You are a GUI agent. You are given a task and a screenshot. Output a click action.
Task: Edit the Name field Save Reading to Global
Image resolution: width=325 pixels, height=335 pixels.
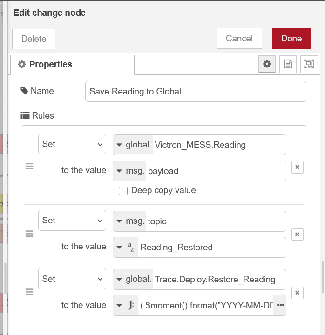click(x=196, y=92)
